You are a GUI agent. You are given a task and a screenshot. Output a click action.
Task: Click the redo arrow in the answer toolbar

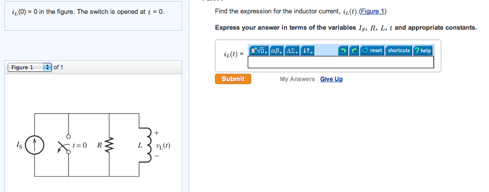click(x=354, y=50)
